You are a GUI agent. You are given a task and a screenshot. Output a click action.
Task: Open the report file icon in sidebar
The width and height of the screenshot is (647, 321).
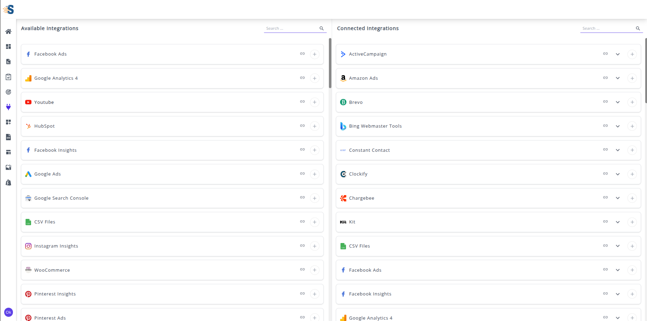click(x=8, y=62)
